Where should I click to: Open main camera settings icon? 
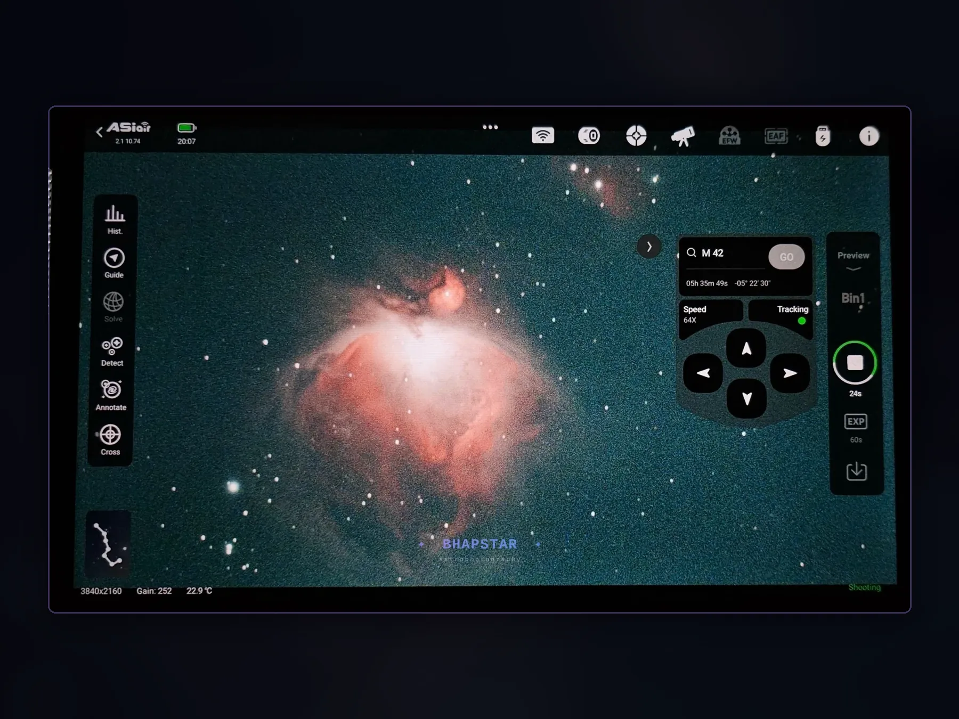pyautogui.click(x=589, y=136)
